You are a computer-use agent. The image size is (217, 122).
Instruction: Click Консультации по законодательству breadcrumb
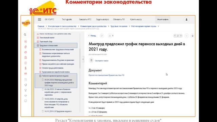click(62, 26)
